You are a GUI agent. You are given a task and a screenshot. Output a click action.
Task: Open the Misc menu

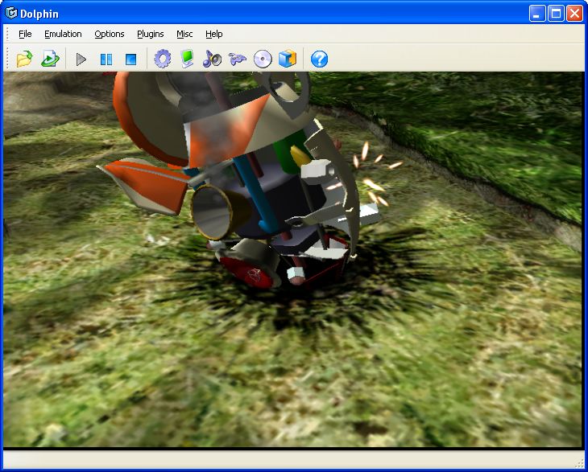tap(184, 34)
